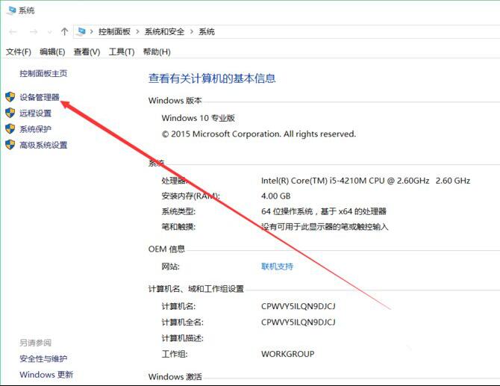Viewport: 500px width, 386px height.
Task: Select 系统 breadcrumb in address bar
Action: (207, 31)
